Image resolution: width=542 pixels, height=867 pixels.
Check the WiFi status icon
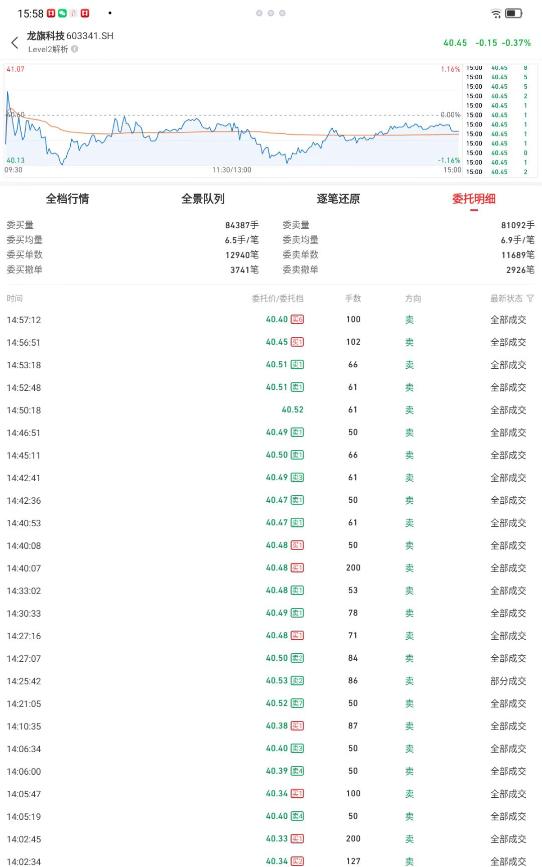click(496, 14)
